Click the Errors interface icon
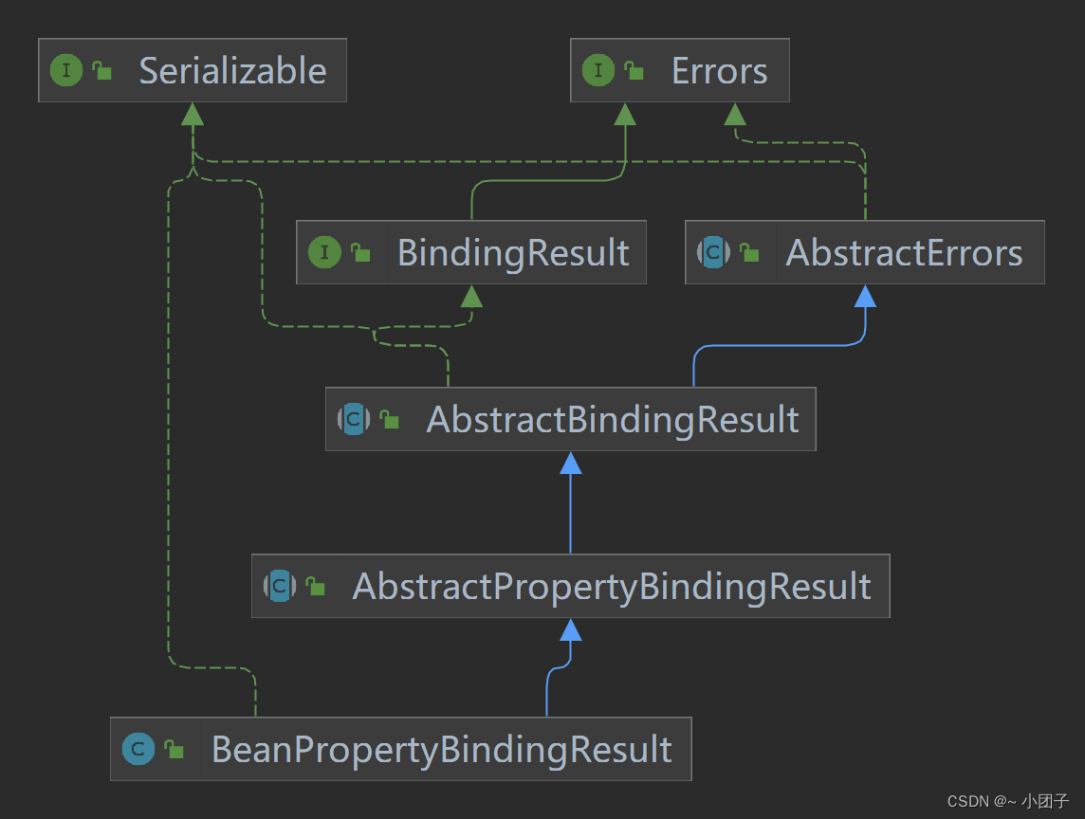This screenshot has width=1085, height=819. 598,70
